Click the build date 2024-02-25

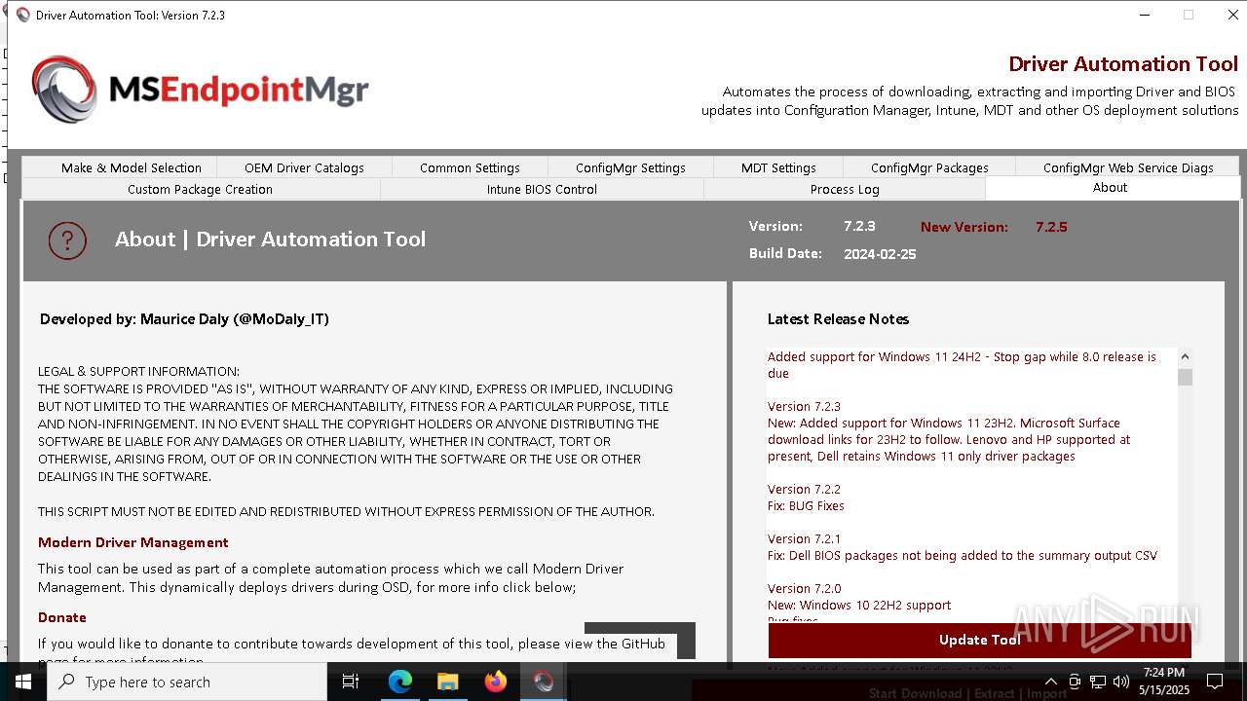tap(880, 254)
